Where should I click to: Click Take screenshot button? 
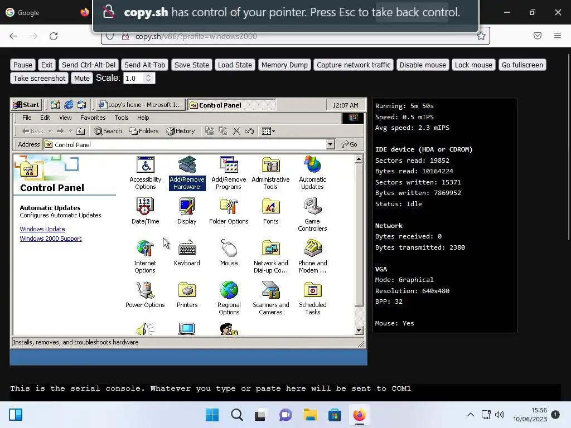pos(40,78)
